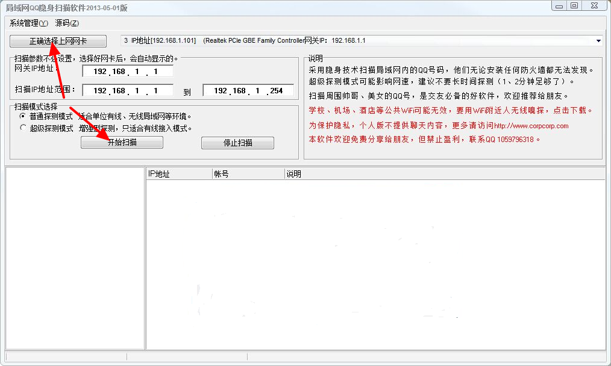Click the 扫描IP地址范围 label
The width and height of the screenshot is (611, 366).
[45, 89]
